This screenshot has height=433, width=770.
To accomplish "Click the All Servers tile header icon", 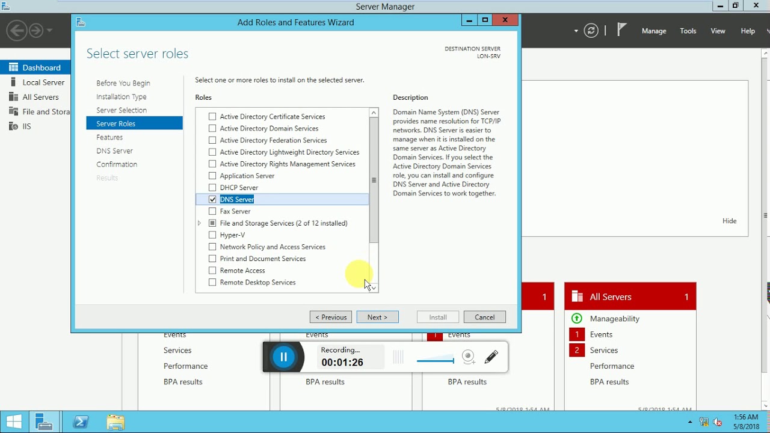I will [577, 296].
